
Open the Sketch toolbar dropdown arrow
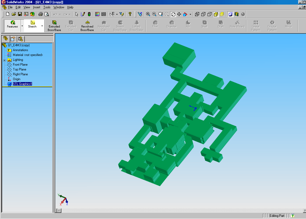[x=42, y=26]
